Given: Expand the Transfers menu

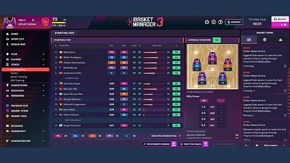Looking at the screenshot, I should (25, 96).
